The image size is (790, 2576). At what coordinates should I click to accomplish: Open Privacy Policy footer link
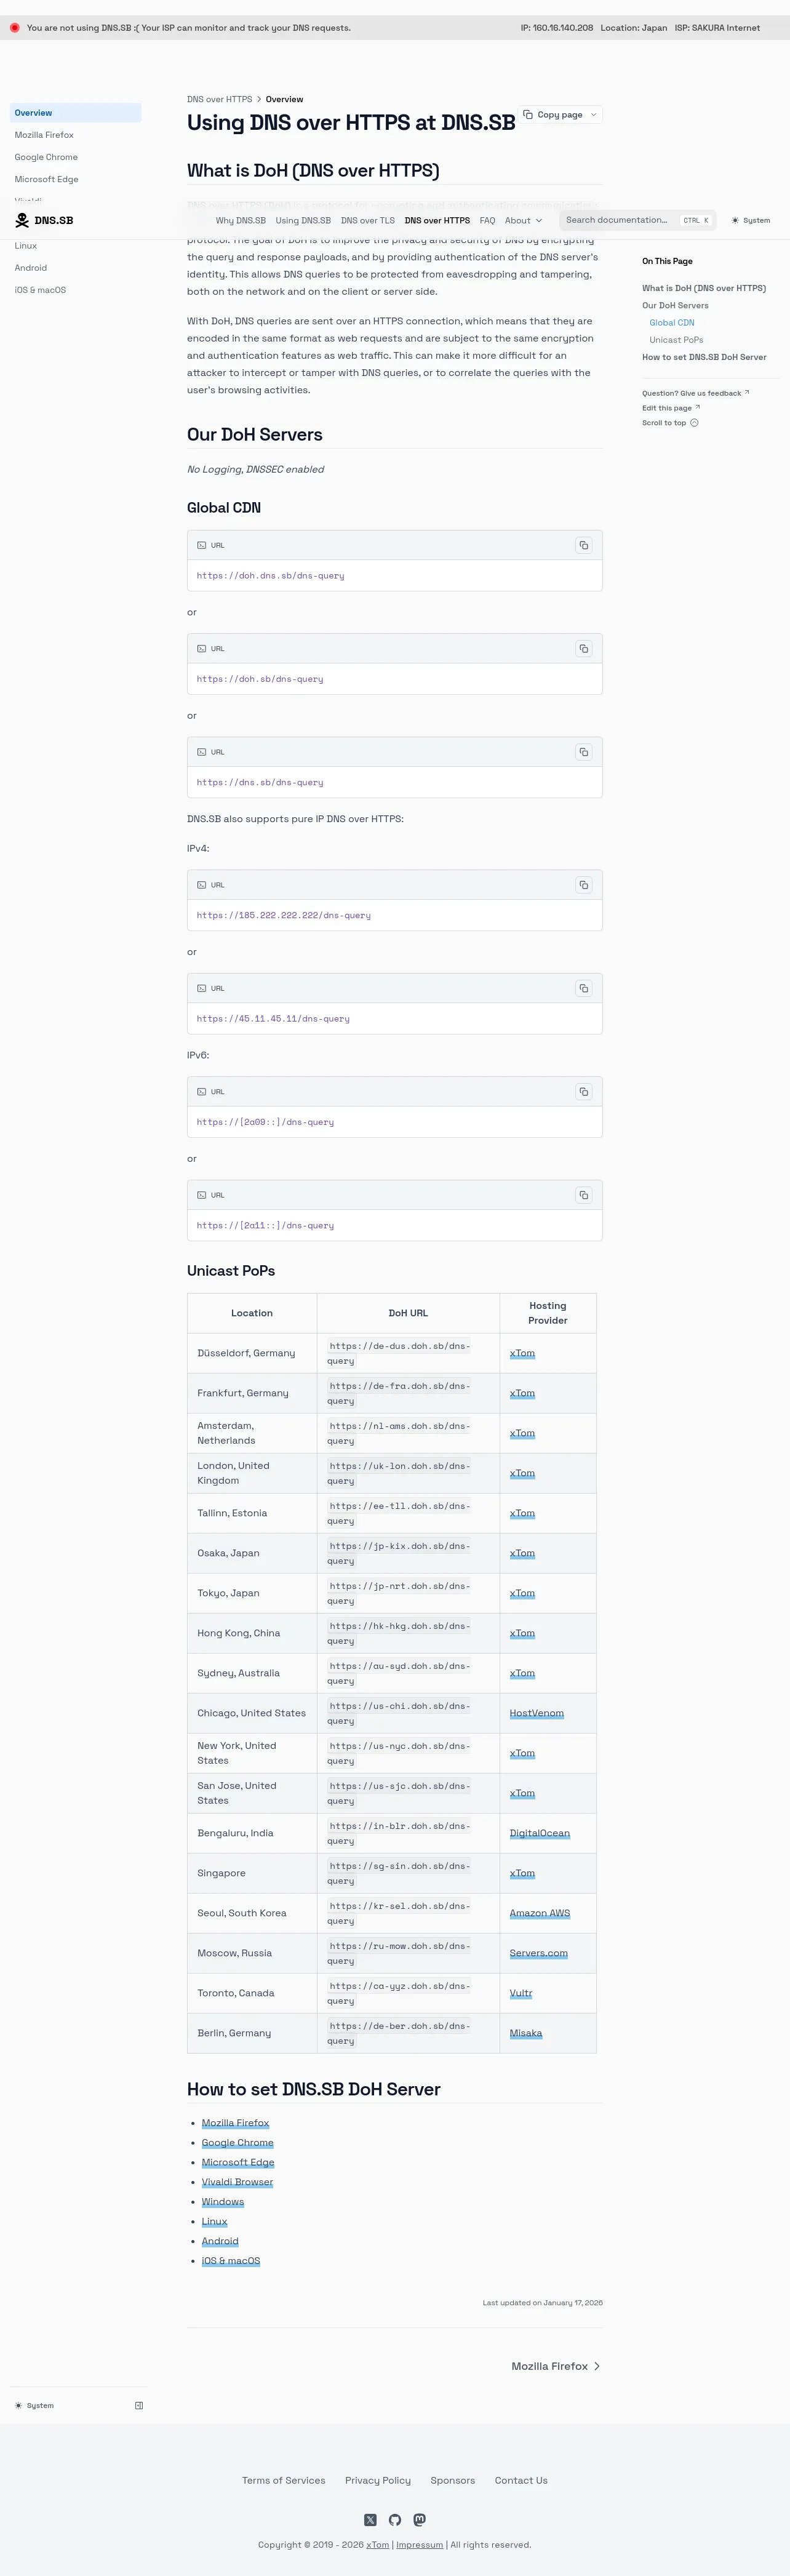coord(377,2480)
